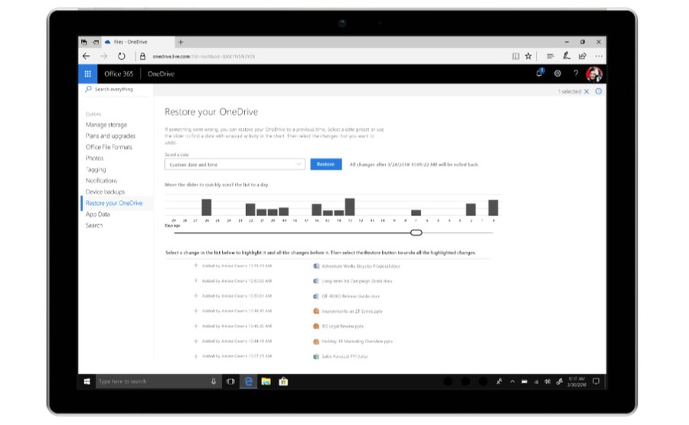The image size is (689, 425).
Task: Click the days-ago slider handle
Action: pos(416,233)
